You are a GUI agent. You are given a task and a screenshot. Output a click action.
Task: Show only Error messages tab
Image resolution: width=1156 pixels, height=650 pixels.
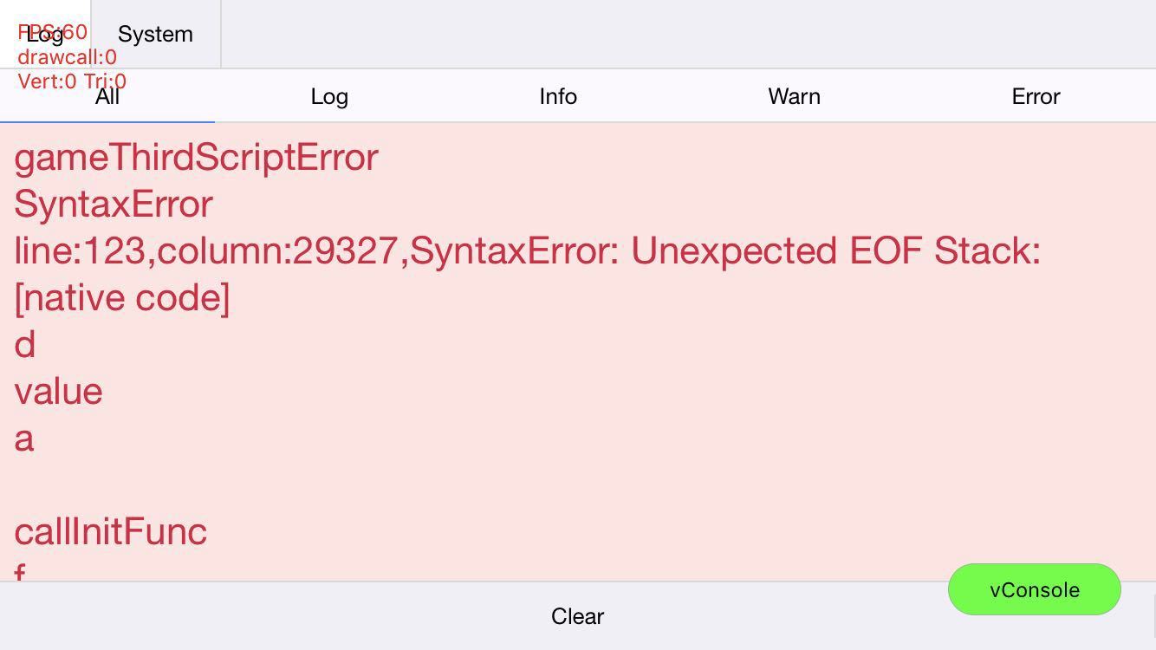point(1036,96)
